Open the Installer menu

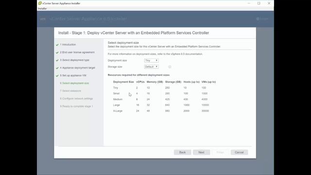click(x=42, y=9)
